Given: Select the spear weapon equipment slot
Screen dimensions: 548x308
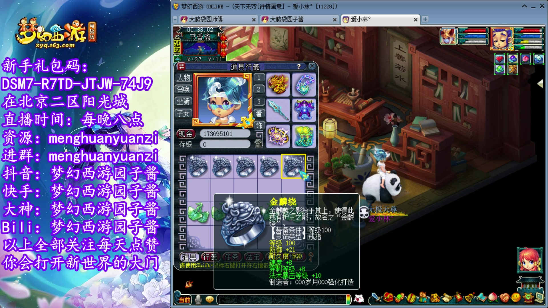Looking at the screenshot, I should [278, 111].
